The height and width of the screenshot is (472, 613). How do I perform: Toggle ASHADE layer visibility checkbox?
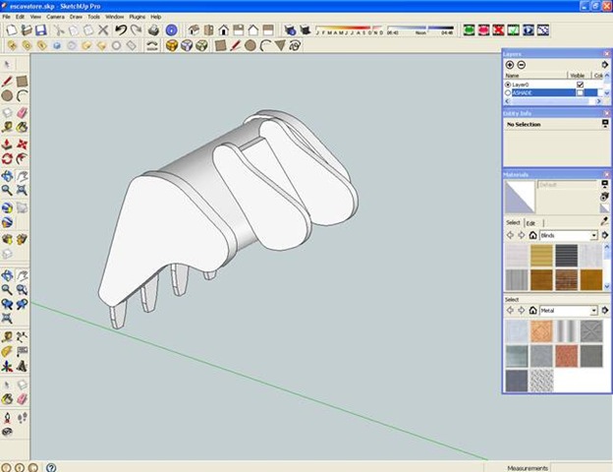(581, 93)
